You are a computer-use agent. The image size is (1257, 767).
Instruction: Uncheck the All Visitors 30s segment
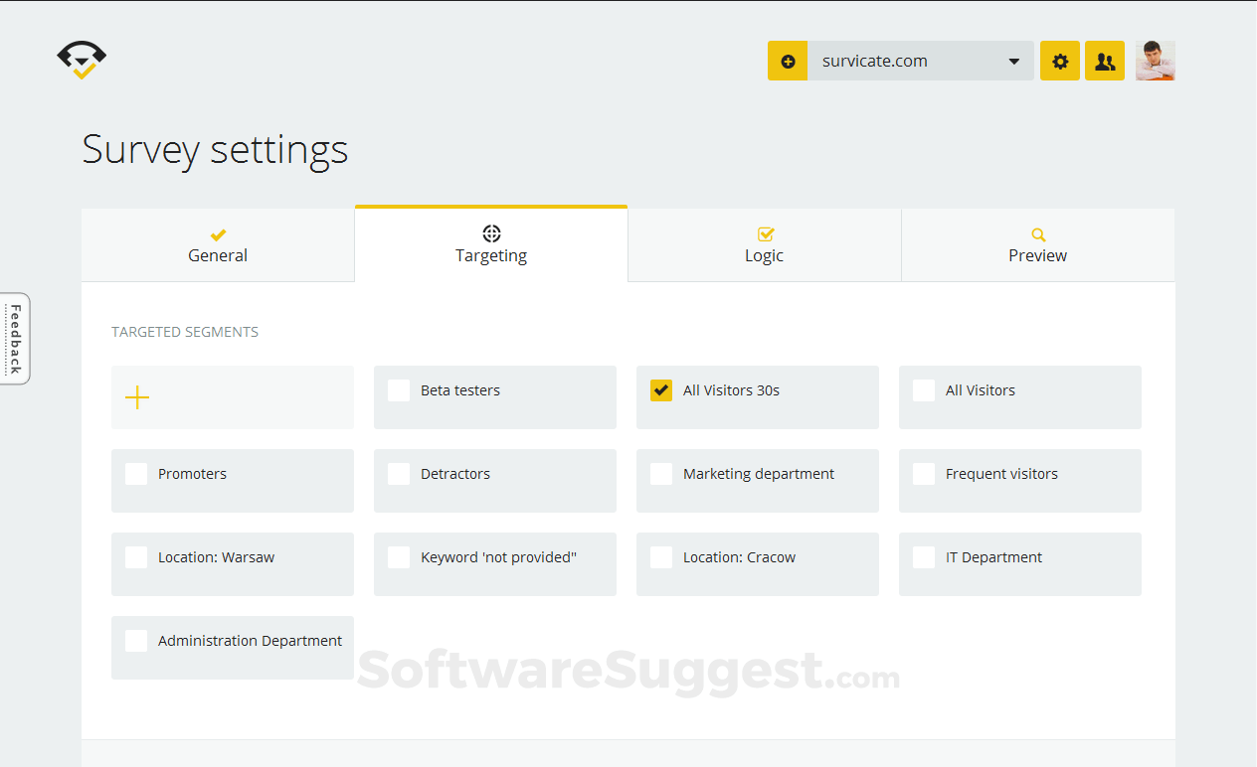661,390
